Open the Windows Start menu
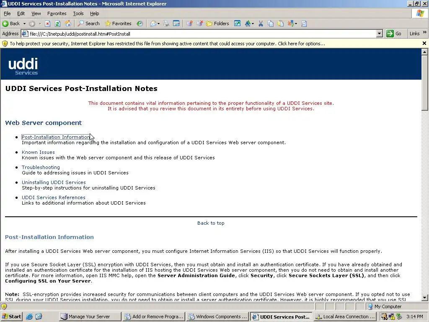Image resolution: width=429 pixels, height=322 pixels. (12, 317)
